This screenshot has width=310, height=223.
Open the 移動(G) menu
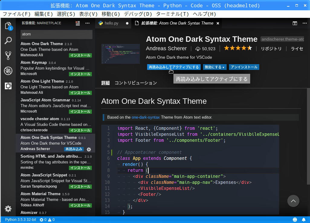[111, 14]
